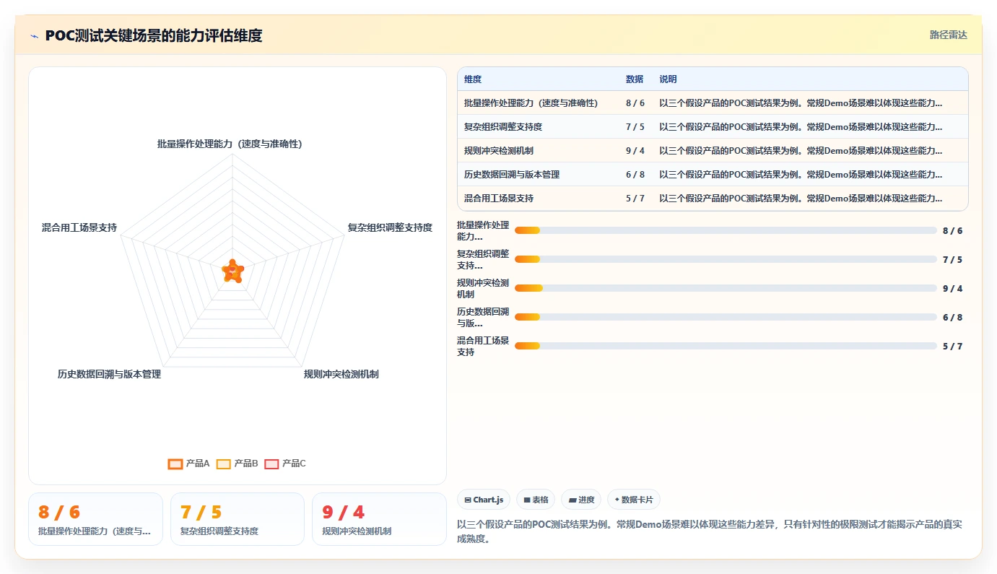Click the header icon beside POC测试 title
The image size is (997, 574).
[34, 35]
